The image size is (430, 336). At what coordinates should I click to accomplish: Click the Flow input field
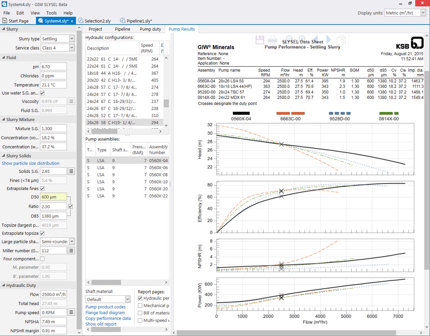tap(53, 294)
